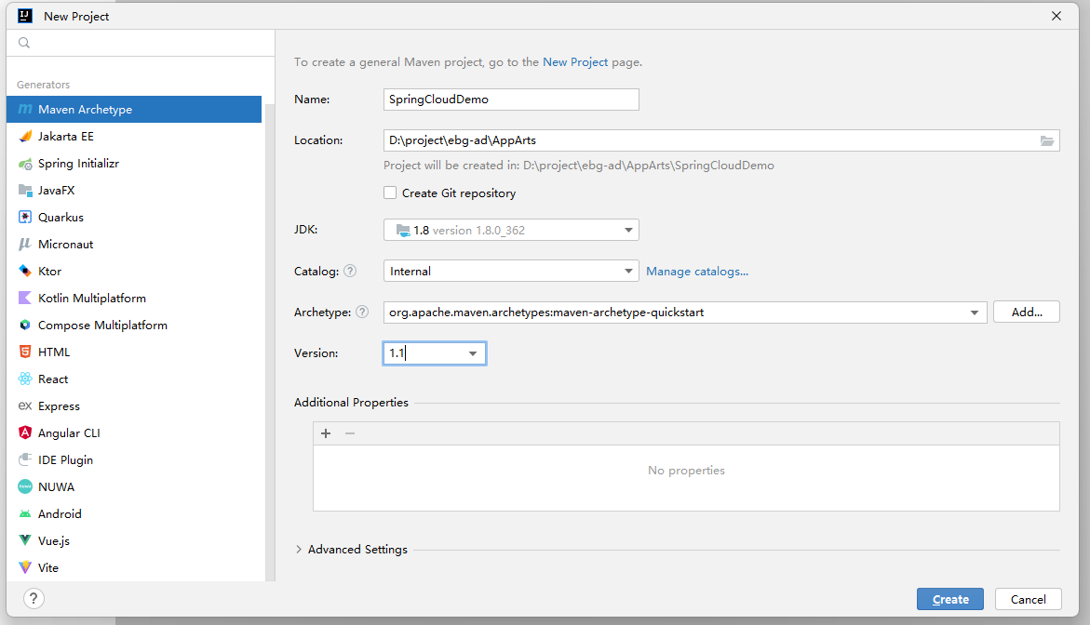Select Kotlin Multiplatform in generators list
Viewport: 1090px width, 625px height.
coord(91,299)
